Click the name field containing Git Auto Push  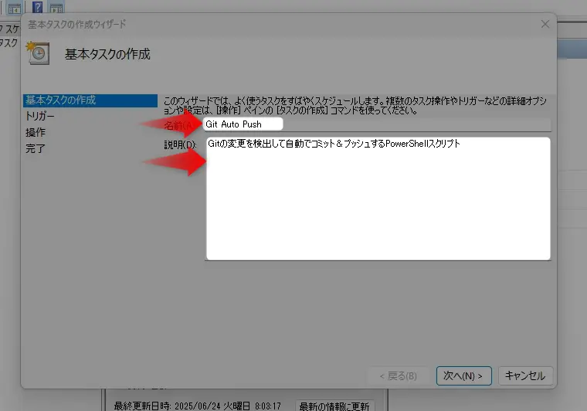(x=243, y=124)
